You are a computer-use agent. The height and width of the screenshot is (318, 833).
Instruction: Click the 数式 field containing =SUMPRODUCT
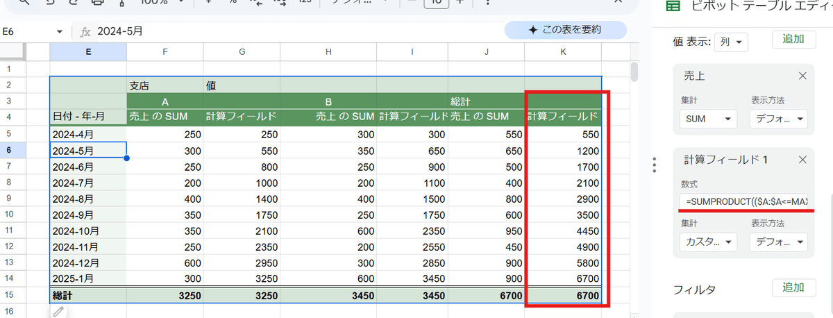pos(744,201)
